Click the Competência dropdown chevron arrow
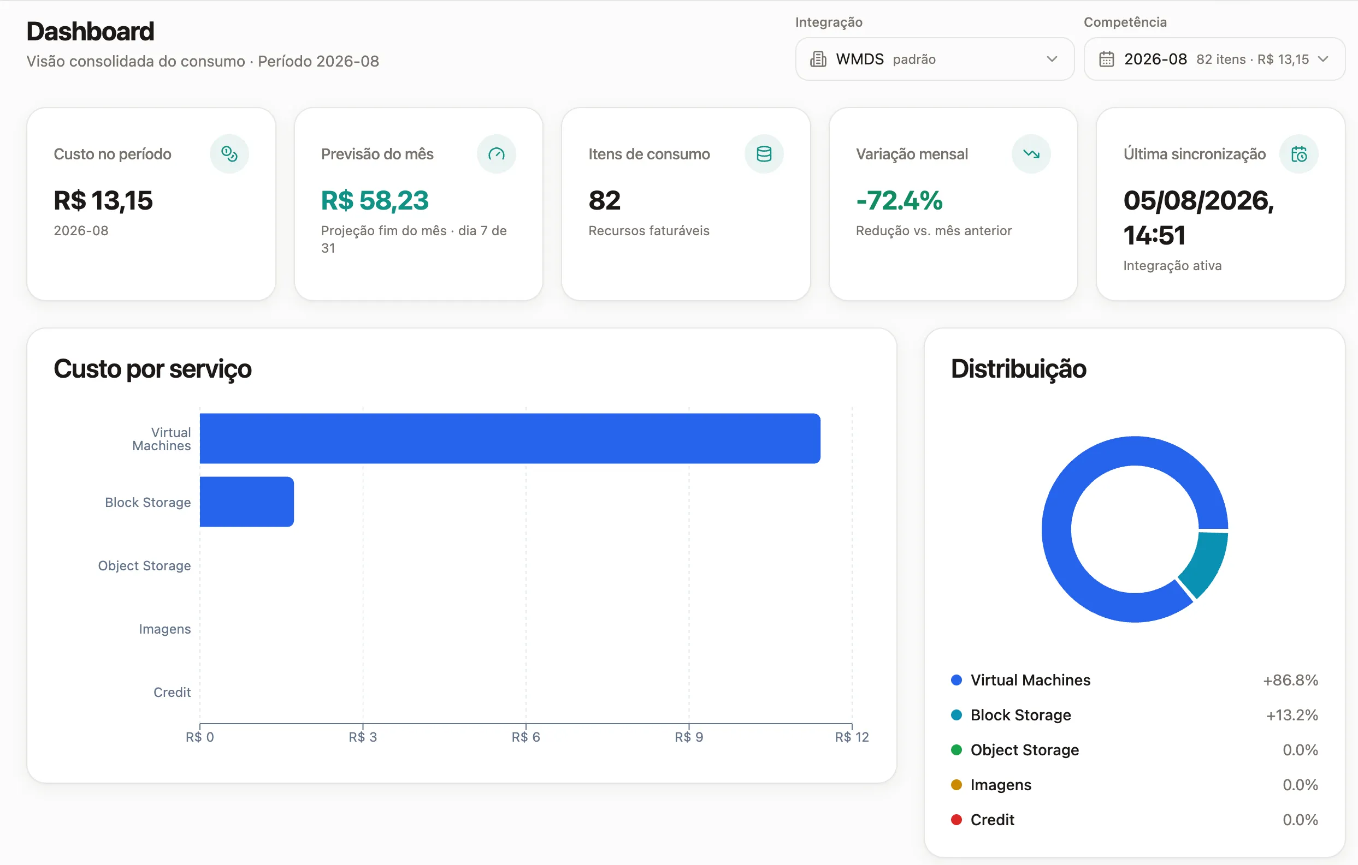This screenshot has height=865, width=1358. (1323, 59)
